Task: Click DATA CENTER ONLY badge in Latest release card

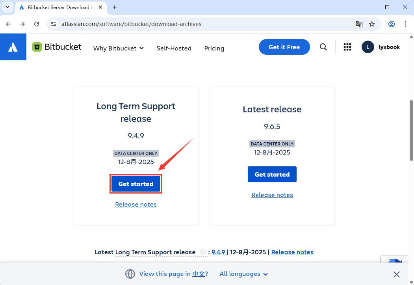Action: tap(272, 144)
